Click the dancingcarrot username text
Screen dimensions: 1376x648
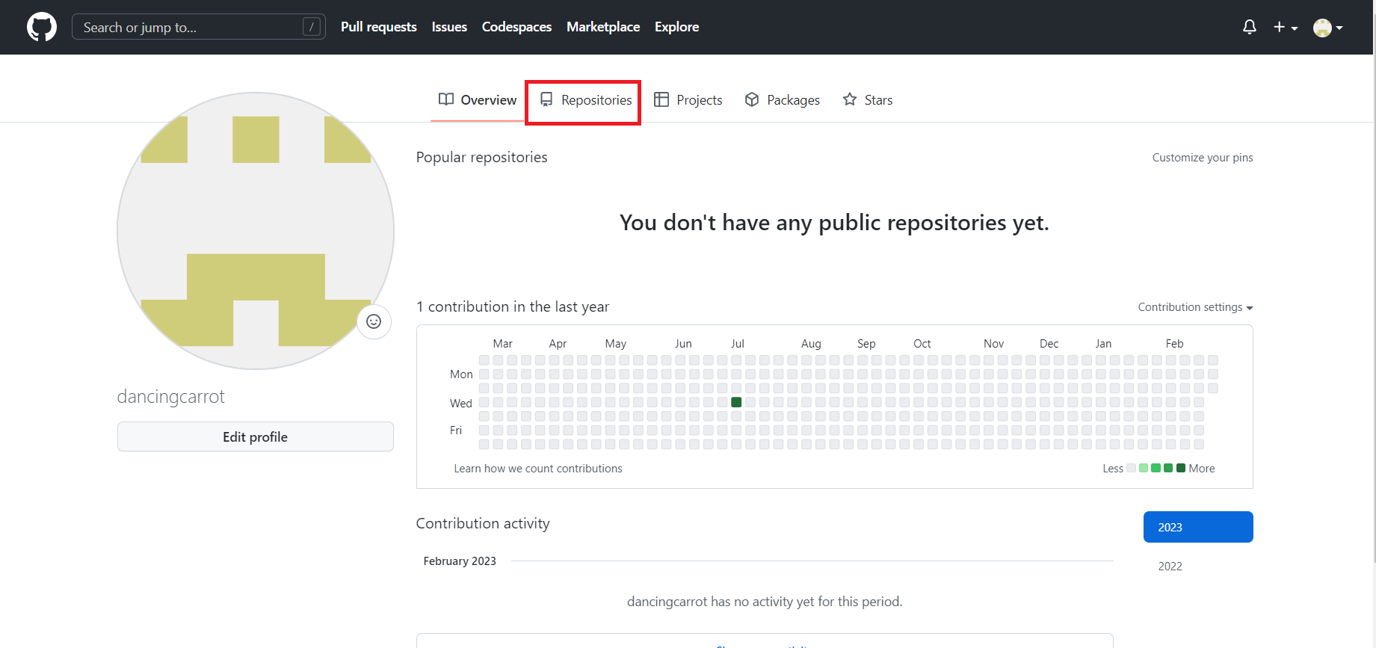click(170, 397)
